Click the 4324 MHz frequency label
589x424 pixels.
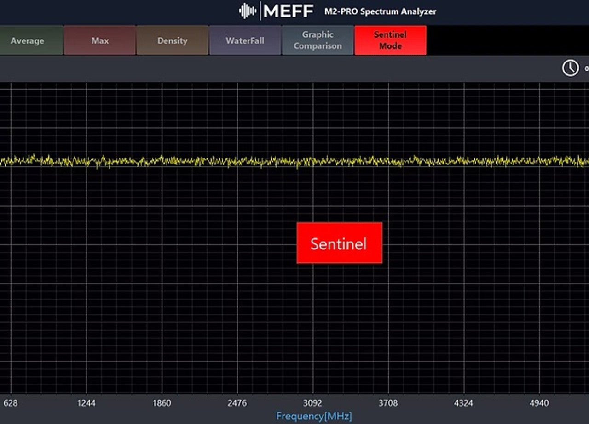coord(464,403)
